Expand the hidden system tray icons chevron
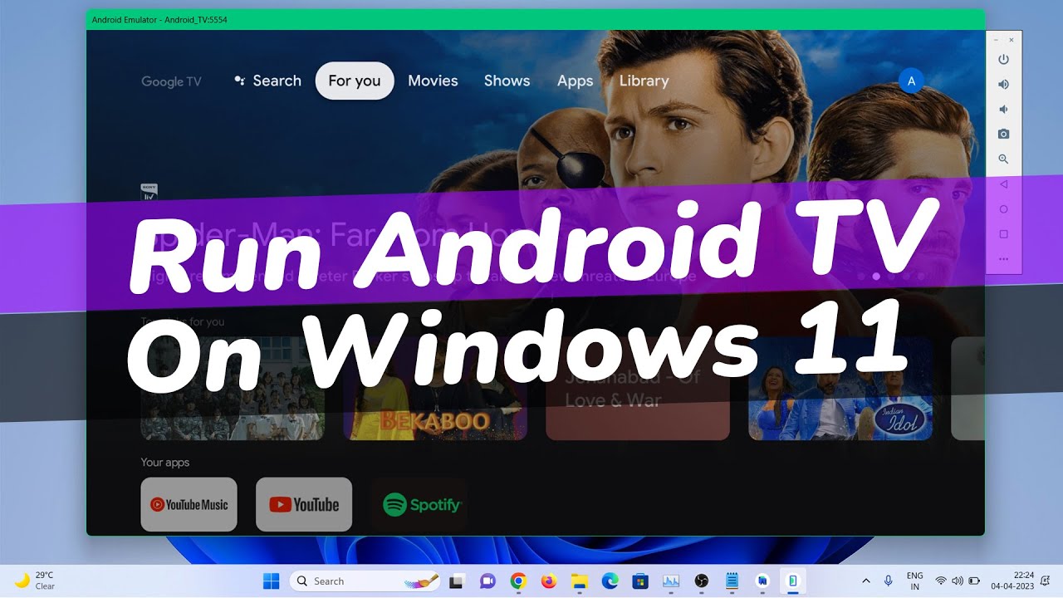This screenshot has width=1063, height=598. coord(866,581)
